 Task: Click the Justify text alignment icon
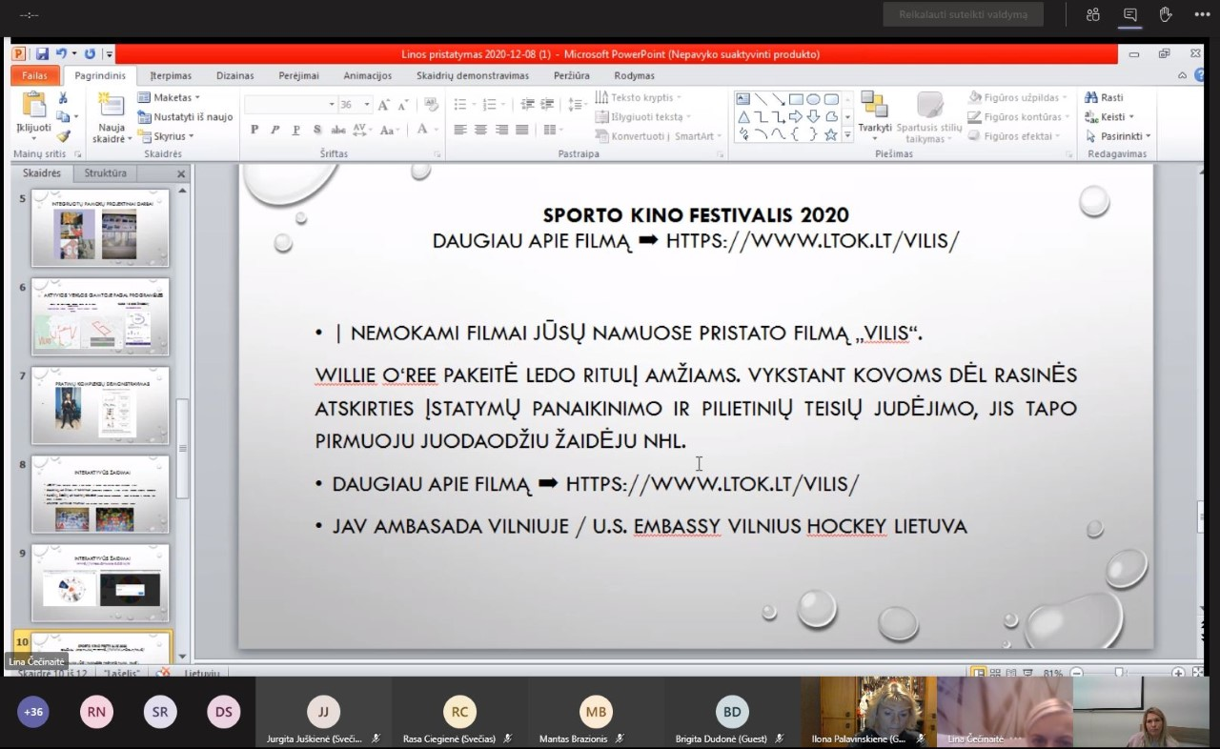(x=523, y=131)
